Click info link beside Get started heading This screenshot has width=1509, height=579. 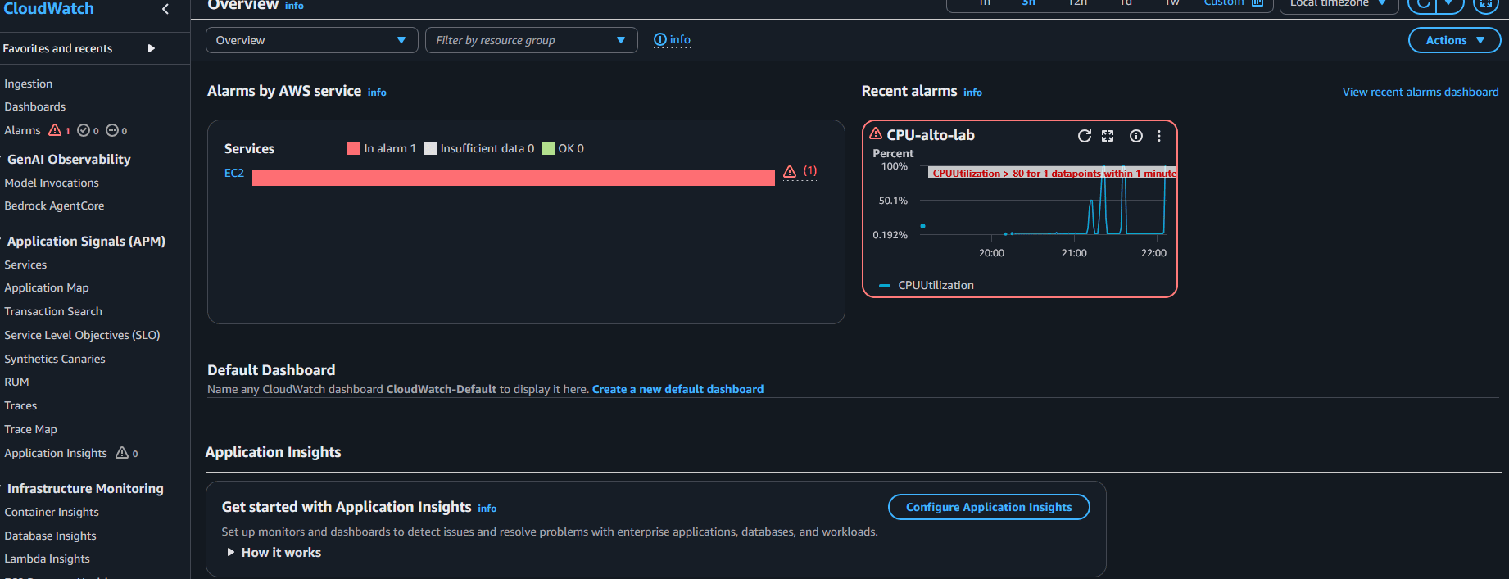487,509
